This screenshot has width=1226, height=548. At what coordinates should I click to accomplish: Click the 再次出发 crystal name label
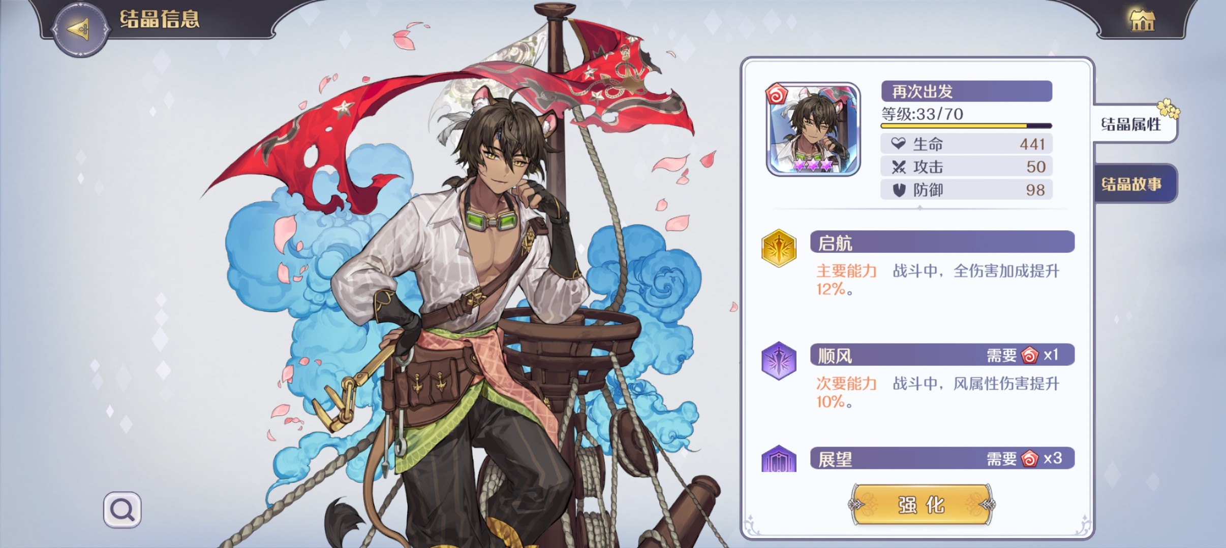(966, 91)
